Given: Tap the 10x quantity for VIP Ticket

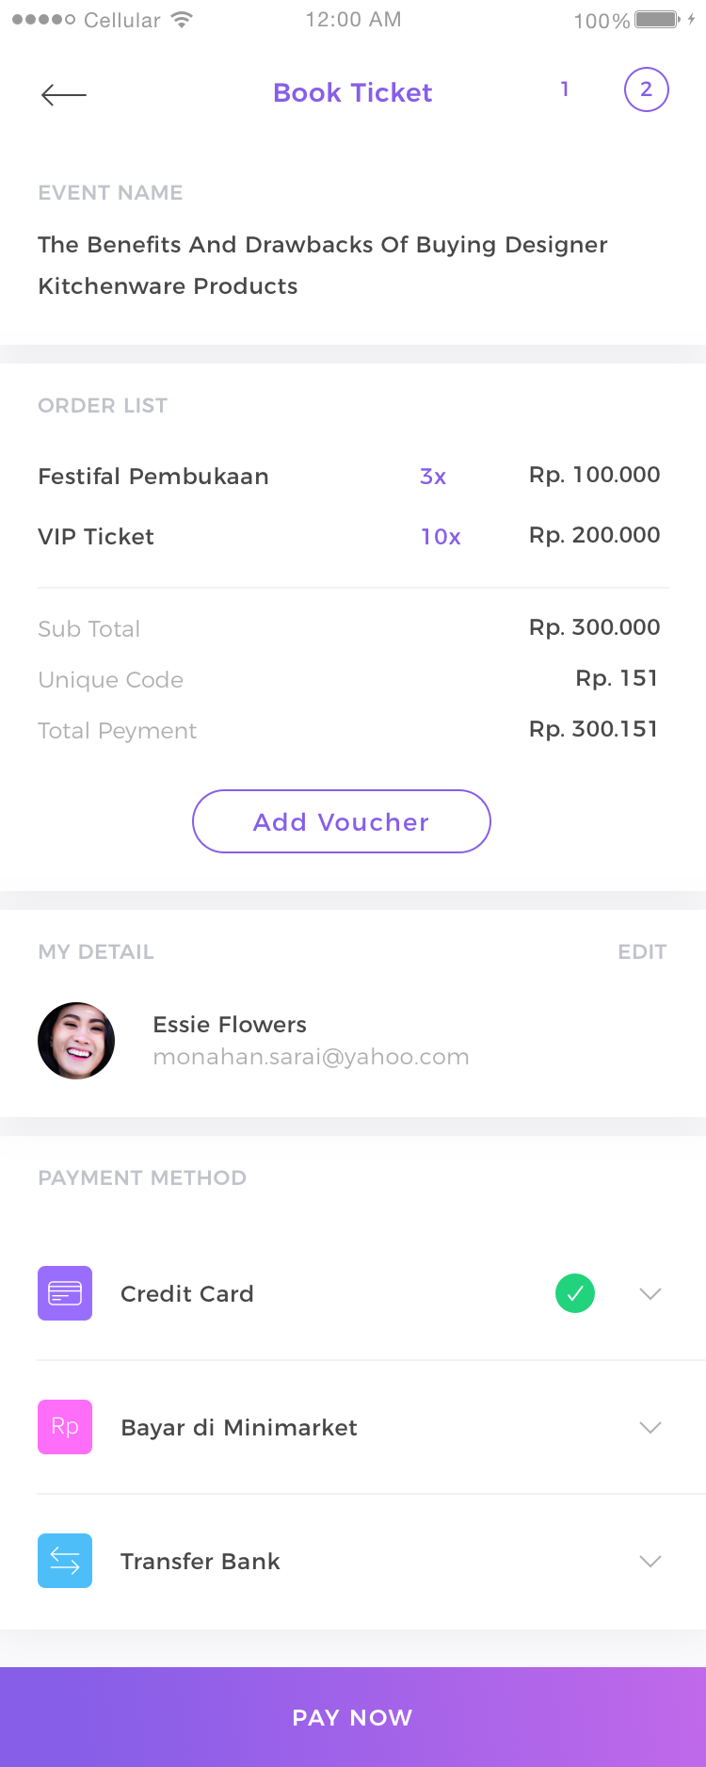Looking at the screenshot, I should (x=441, y=537).
